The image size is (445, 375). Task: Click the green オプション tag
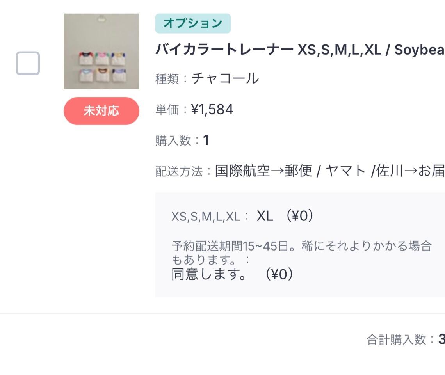[193, 23]
